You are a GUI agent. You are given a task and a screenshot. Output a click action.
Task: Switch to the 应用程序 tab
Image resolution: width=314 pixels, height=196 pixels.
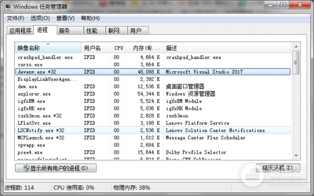(20, 30)
